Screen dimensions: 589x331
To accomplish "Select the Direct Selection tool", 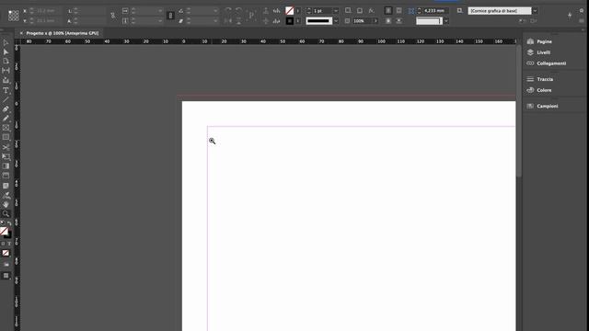I will pyautogui.click(x=6, y=51).
